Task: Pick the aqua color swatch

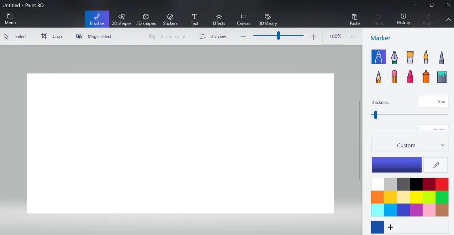Action: pyautogui.click(x=378, y=210)
